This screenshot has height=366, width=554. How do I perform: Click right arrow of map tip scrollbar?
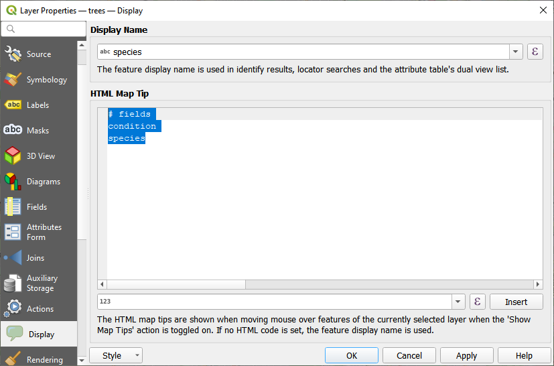pos(538,284)
